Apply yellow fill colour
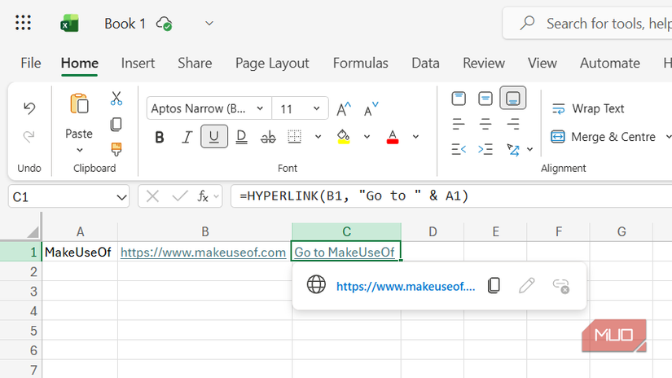 click(x=343, y=137)
